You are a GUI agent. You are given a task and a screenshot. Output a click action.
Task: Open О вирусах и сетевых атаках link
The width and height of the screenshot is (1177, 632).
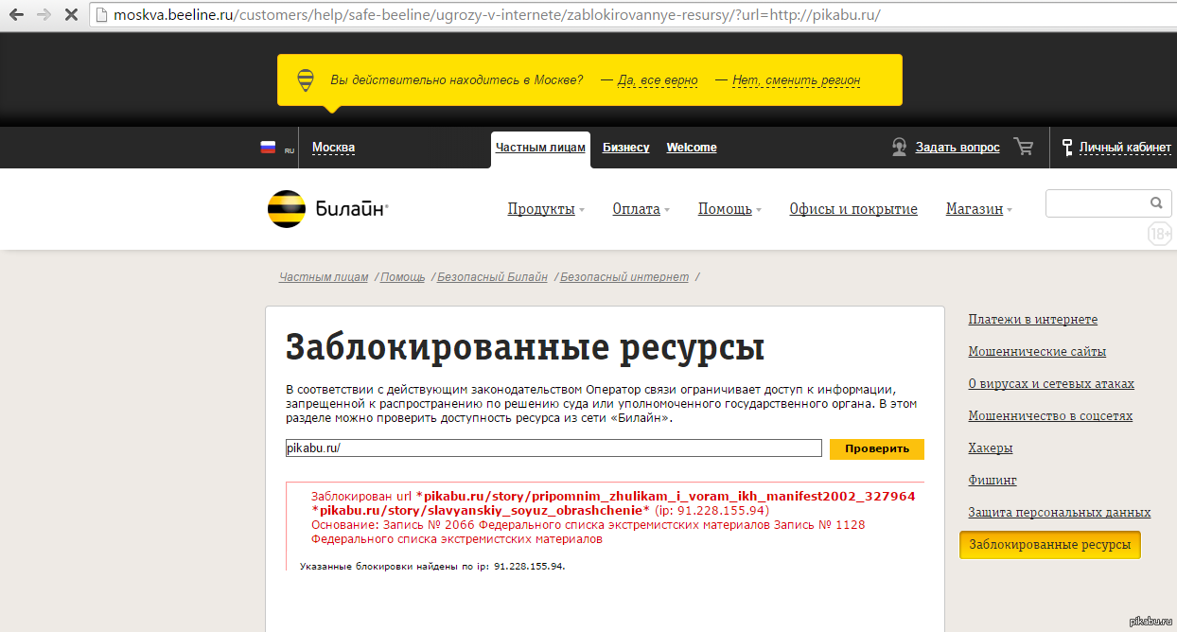click(1051, 384)
